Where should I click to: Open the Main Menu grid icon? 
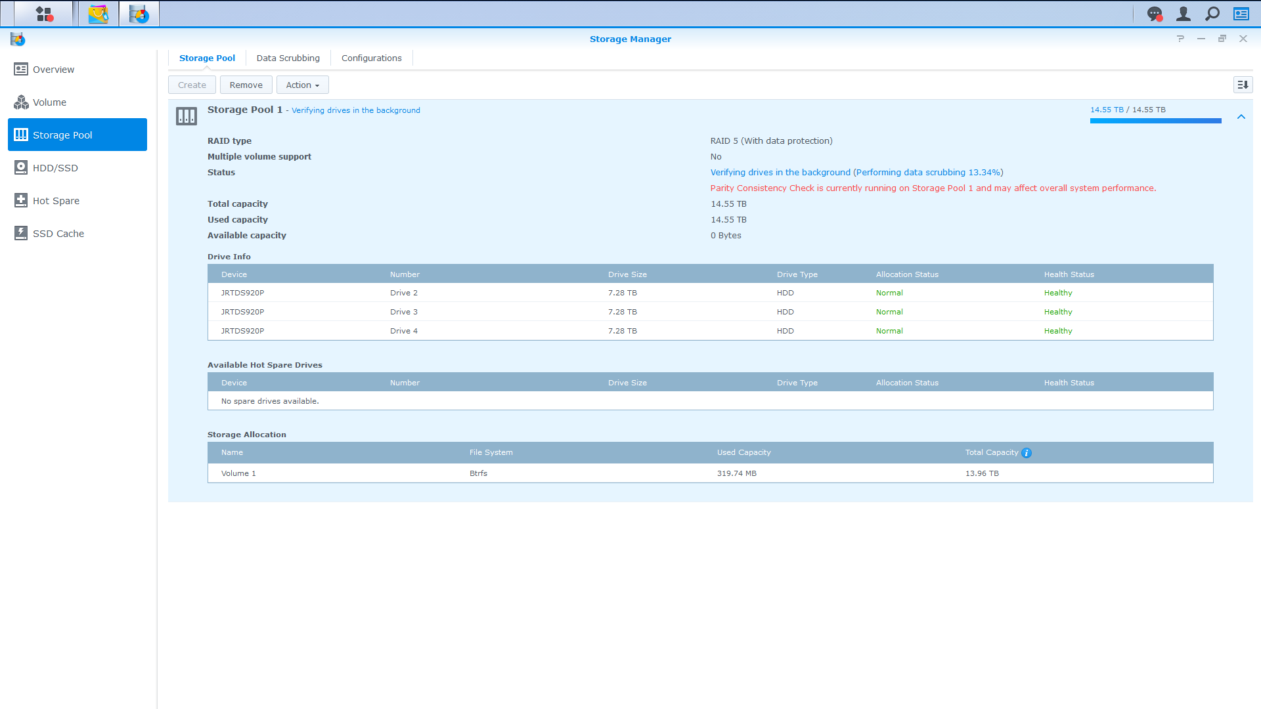click(43, 14)
